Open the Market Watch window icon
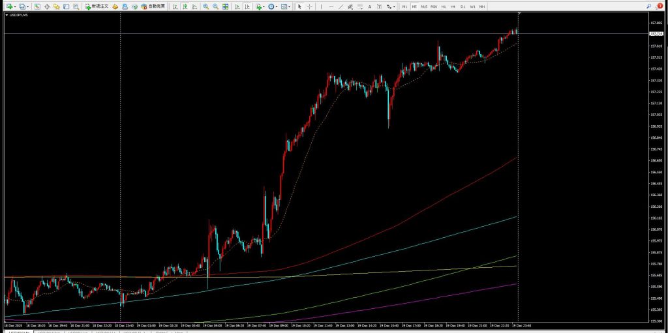Viewport: 668px width, 333px height. [37, 7]
